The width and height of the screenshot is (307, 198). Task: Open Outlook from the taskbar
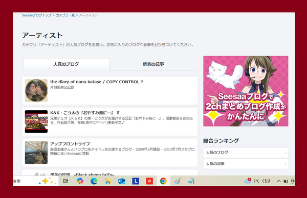coord(122,181)
